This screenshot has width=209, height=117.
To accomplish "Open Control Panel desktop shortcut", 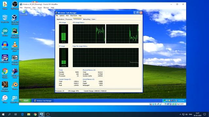I will [x=15, y=99].
